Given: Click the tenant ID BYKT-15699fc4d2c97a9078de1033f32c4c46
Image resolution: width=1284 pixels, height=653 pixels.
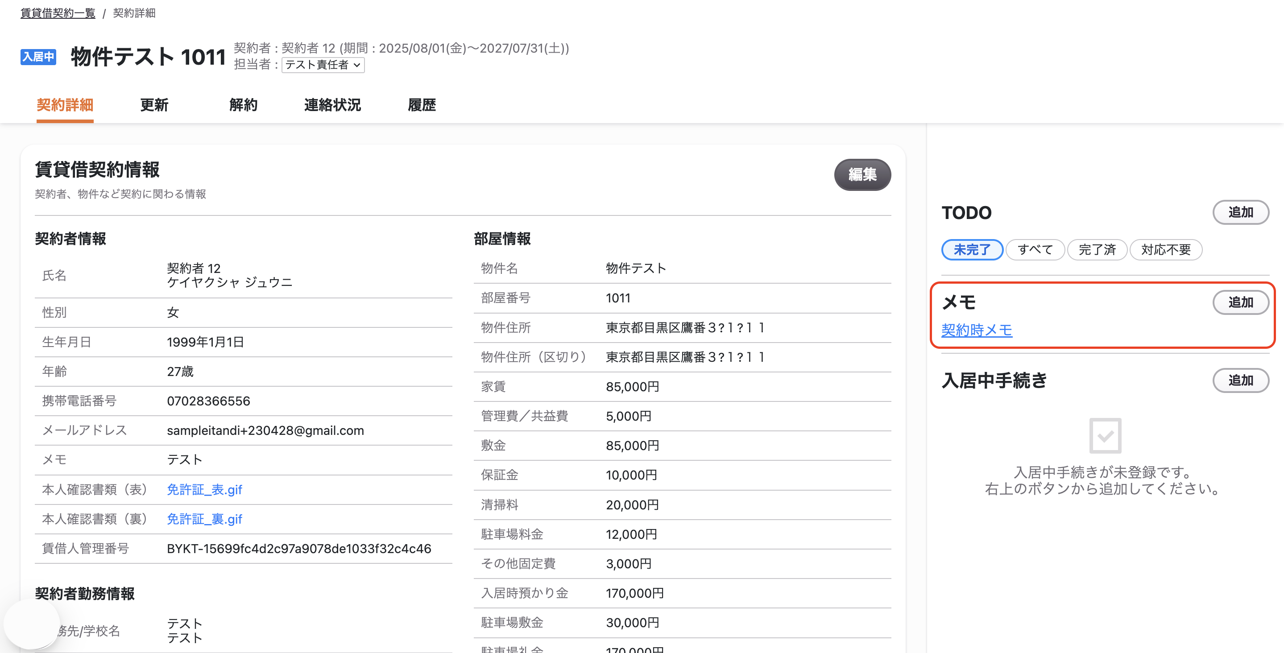Looking at the screenshot, I should point(298,549).
